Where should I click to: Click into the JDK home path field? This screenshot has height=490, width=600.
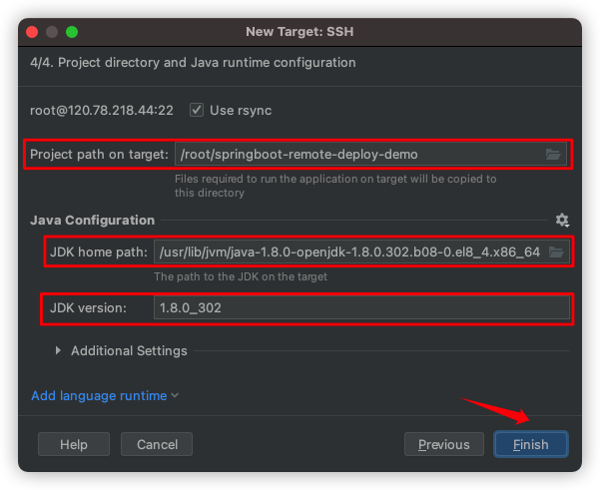coord(347,251)
